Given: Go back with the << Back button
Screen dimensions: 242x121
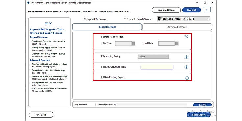Looking at the screenshot, I should (x=41, y=115).
